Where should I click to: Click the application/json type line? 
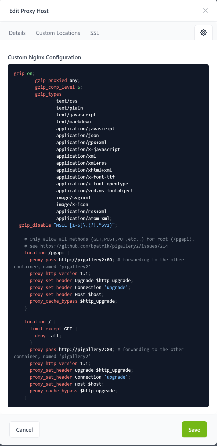coord(77,136)
